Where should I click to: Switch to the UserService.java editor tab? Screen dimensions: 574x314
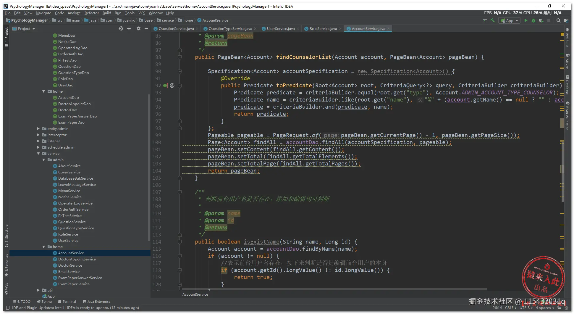280,29
